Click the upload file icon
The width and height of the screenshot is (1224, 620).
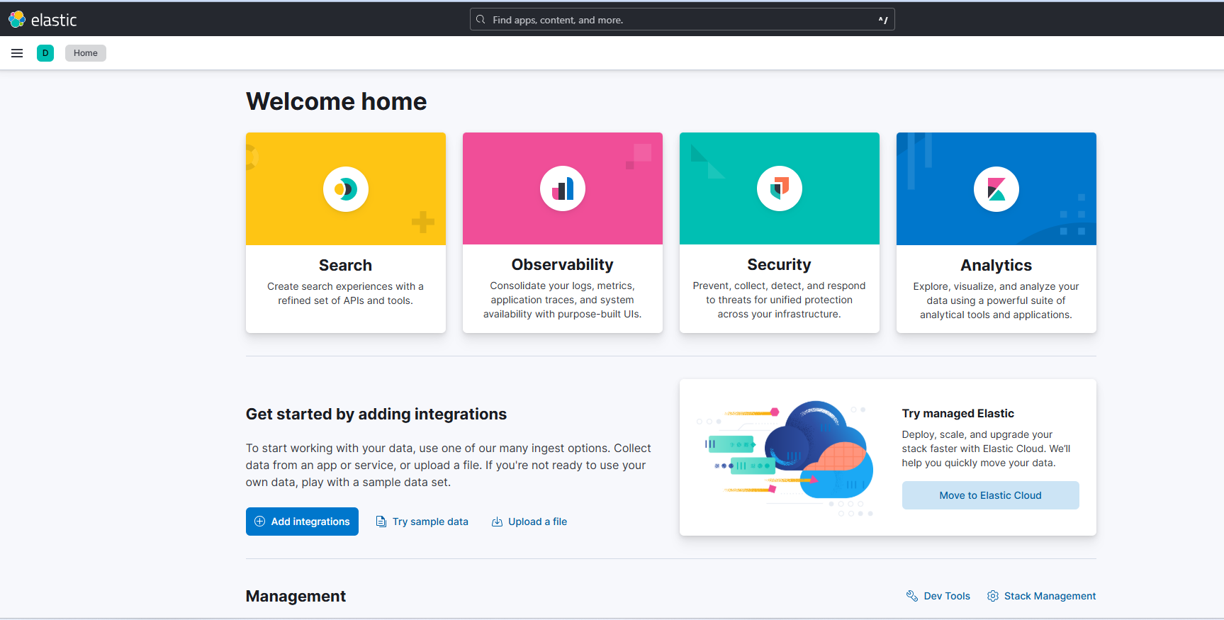click(x=497, y=522)
